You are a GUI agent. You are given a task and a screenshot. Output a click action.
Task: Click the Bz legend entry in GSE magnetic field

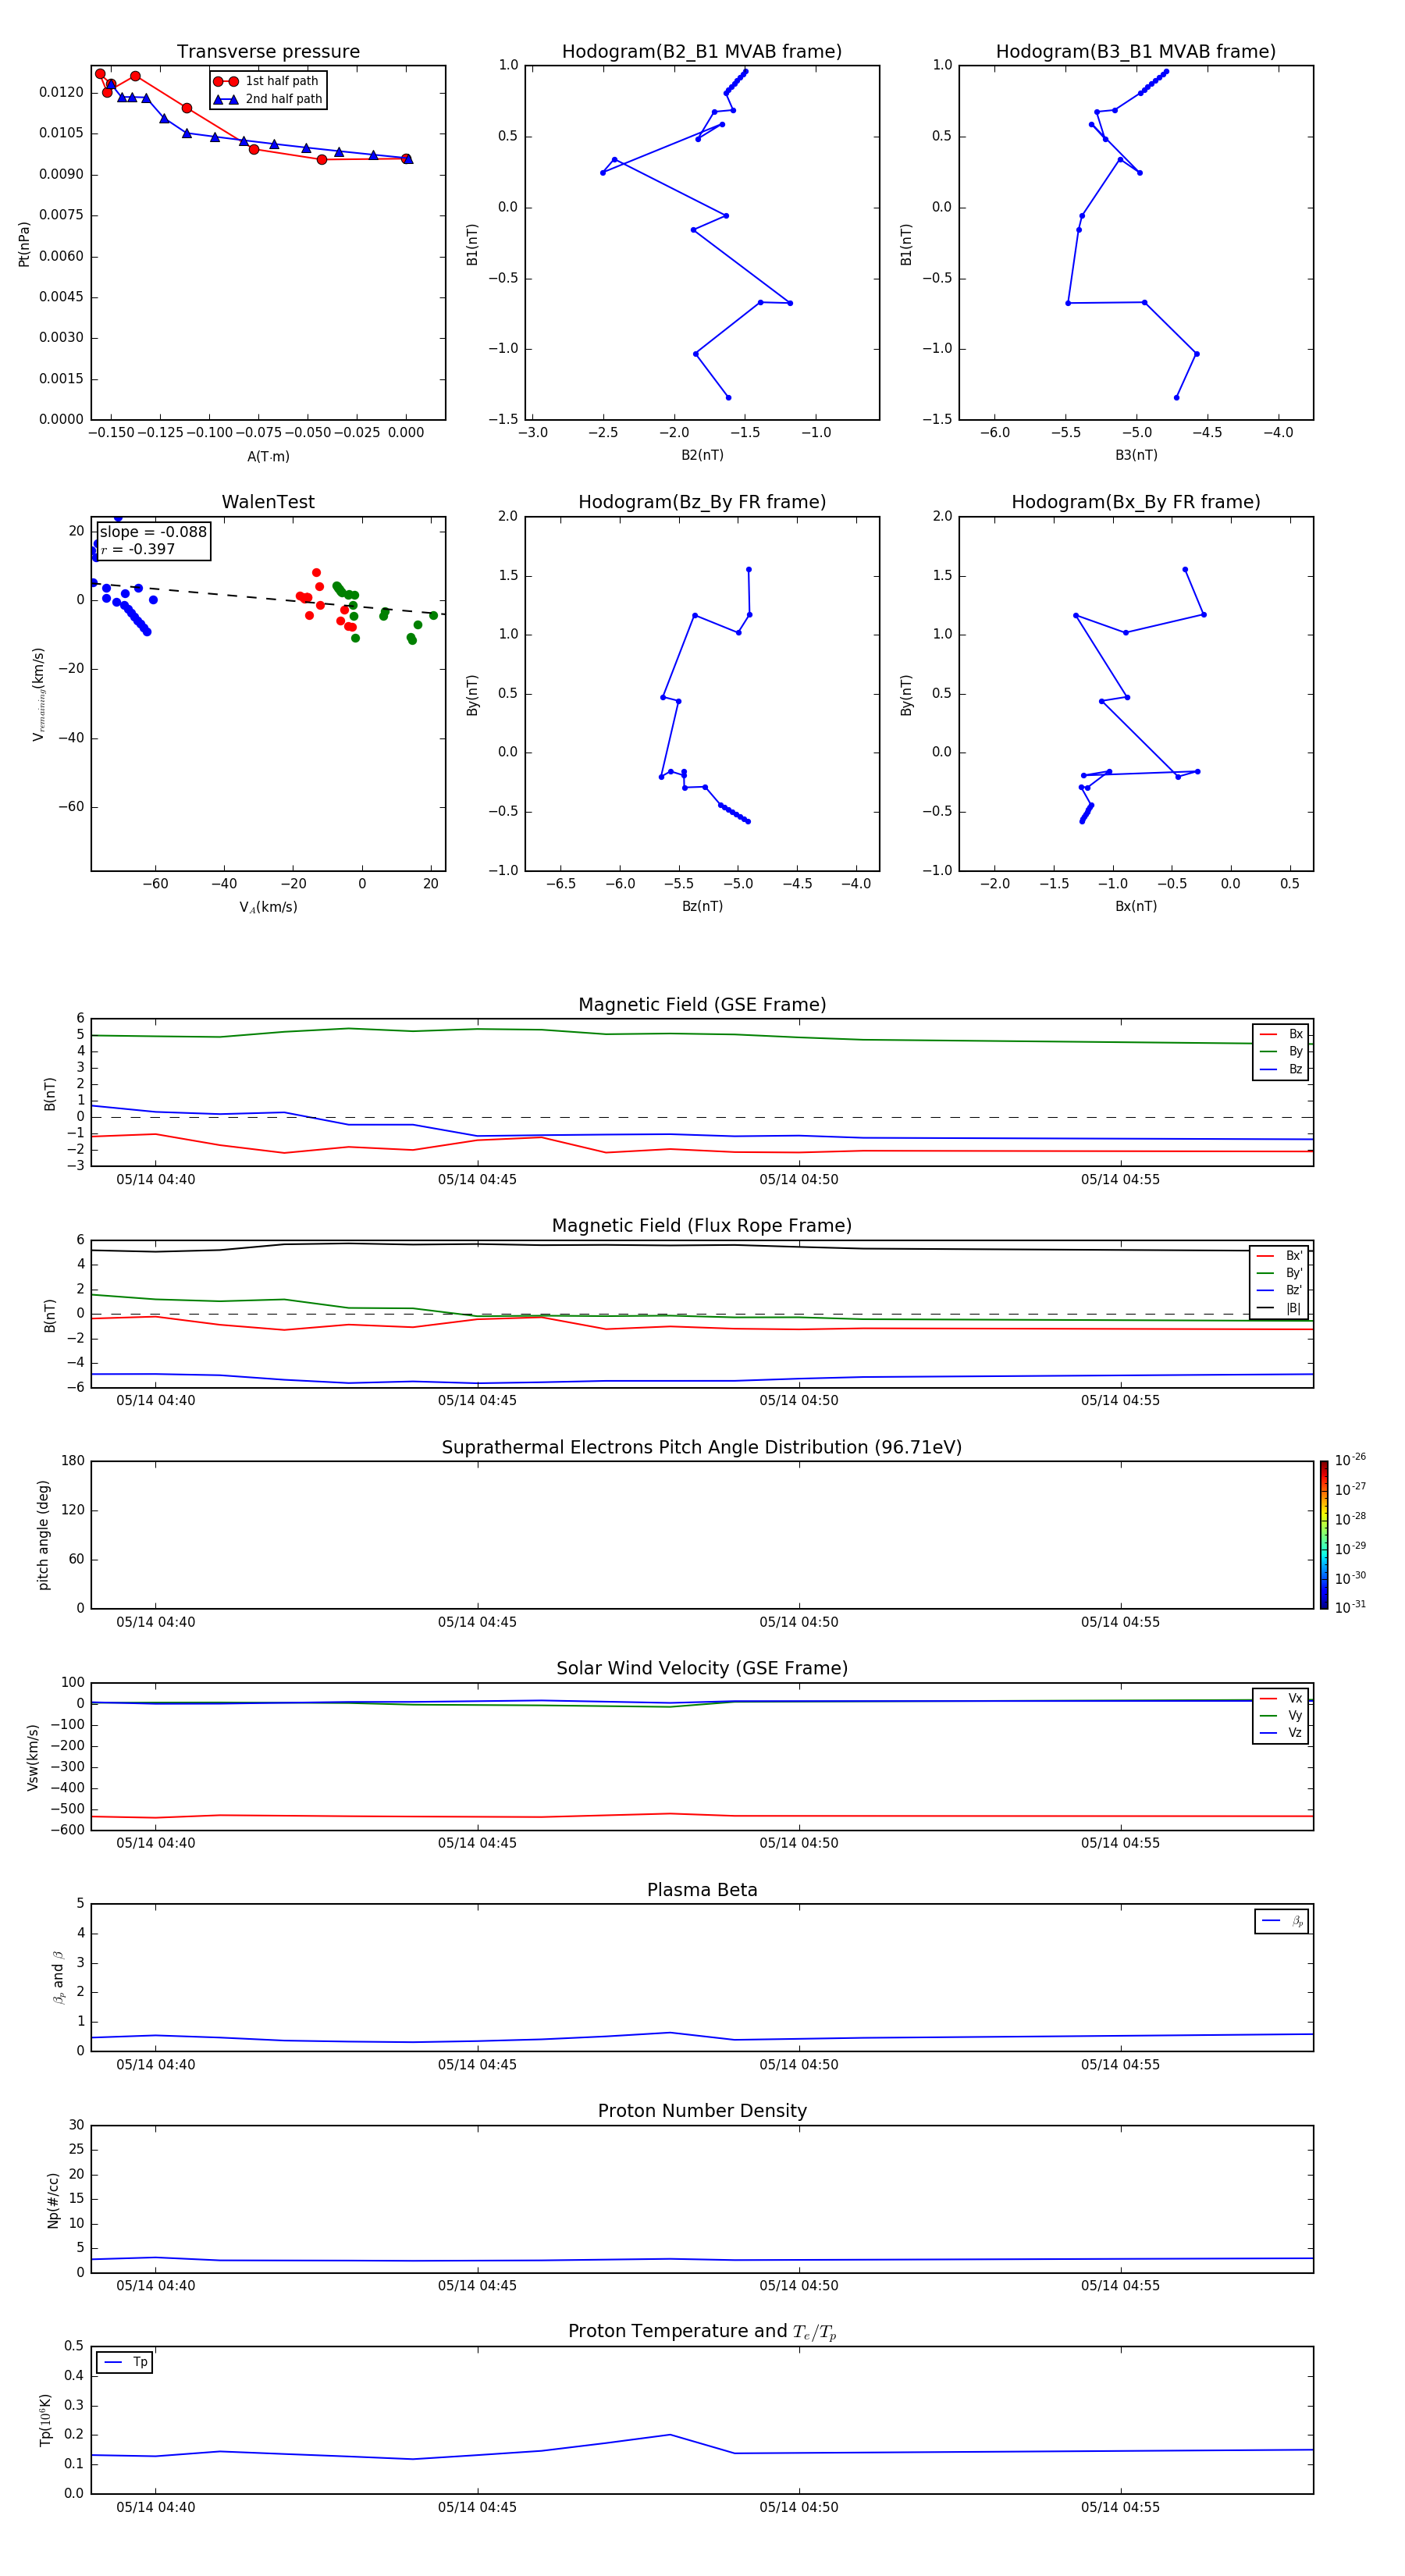tap(1281, 1069)
